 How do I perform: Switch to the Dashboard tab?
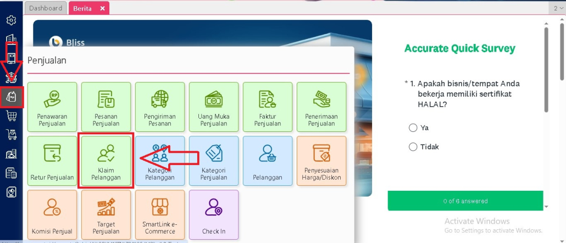(x=46, y=8)
